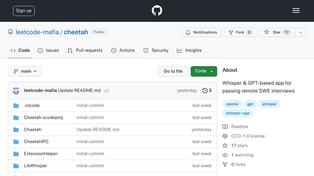Image resolution: width=314 pixels, height=176 pixels.
Task: Open the Security tab
Action: click(x=156, y=51)
